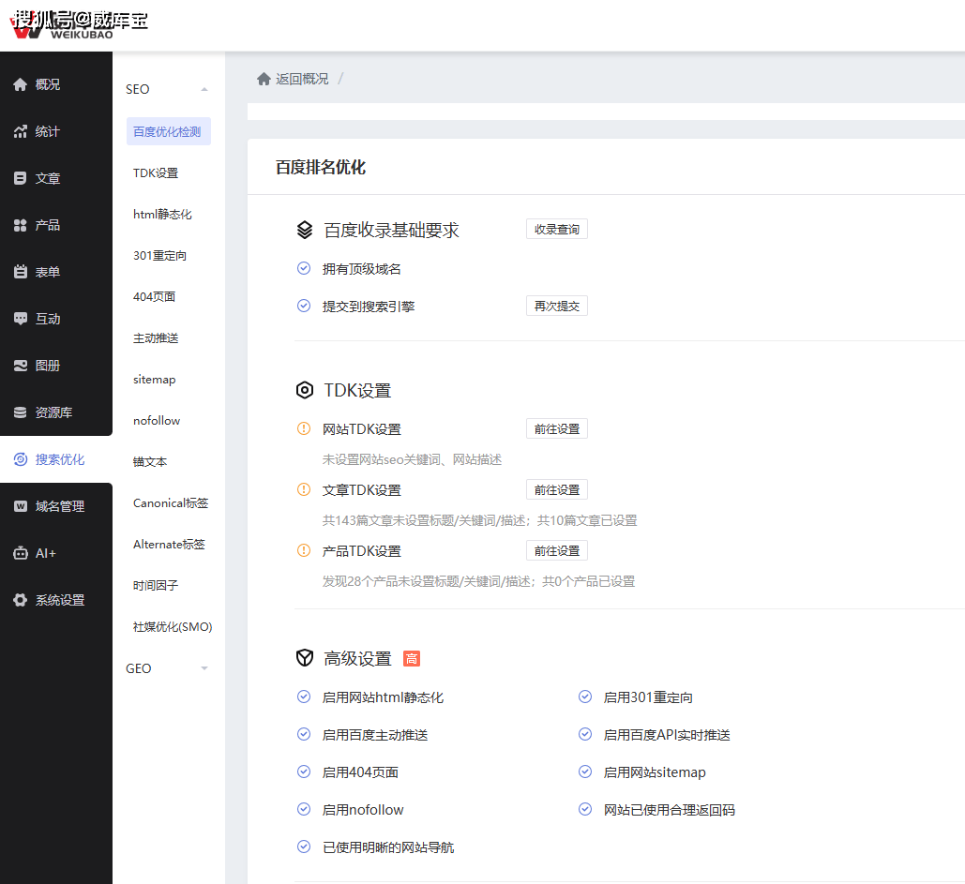Click the 返回概况 breadcrumb link

302,79
